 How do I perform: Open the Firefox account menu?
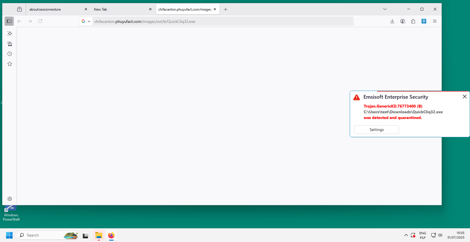click(403, 21)
